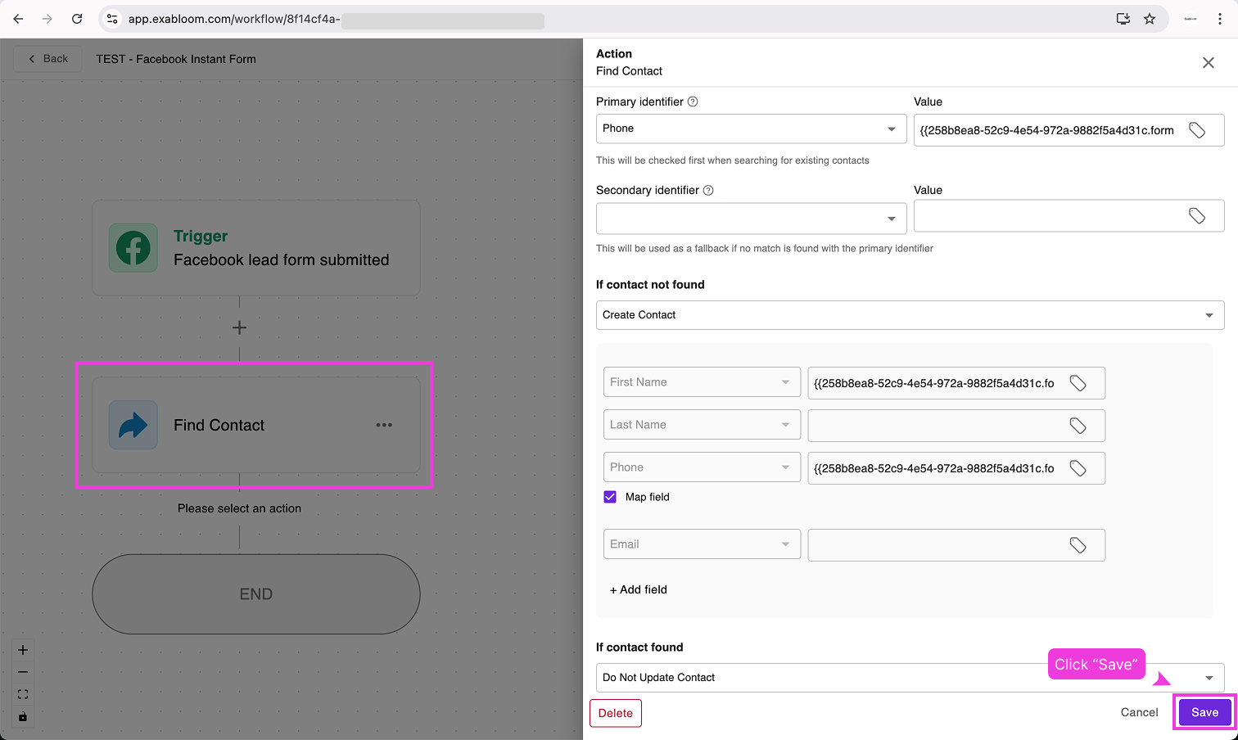Click the Delete button
1238x740 pixels.
pyautogui.click(x=616, y=713)
